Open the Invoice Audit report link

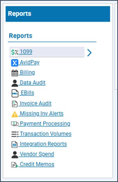(x=36, y=104)
